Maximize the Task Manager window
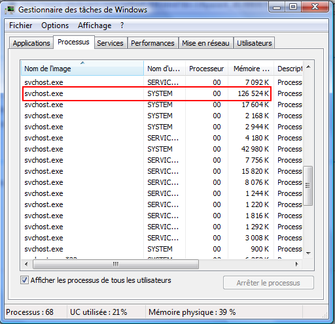335x324 pixels. (x=293, y=7)
